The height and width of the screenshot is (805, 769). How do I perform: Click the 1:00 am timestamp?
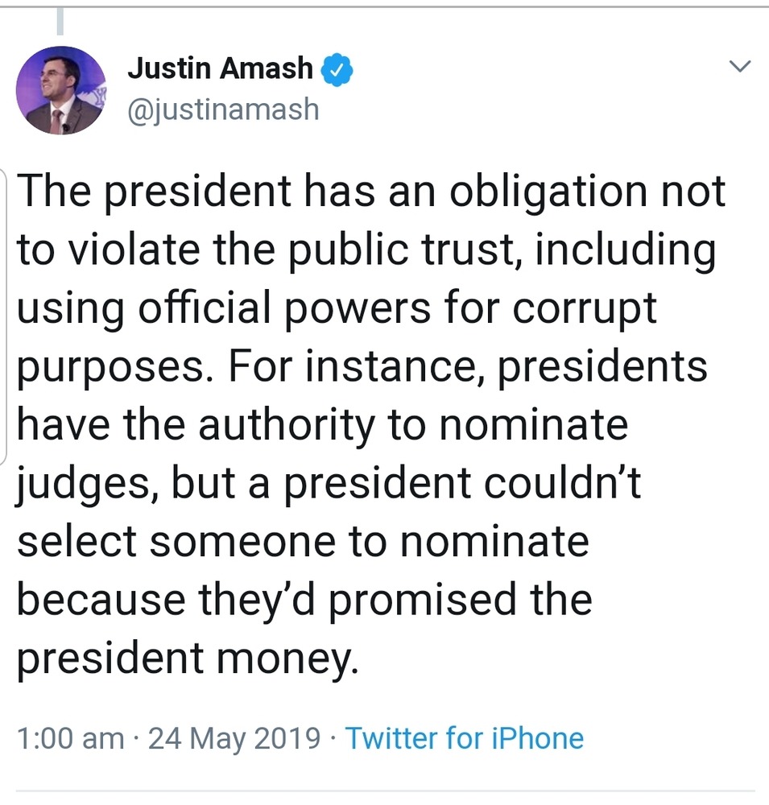click(71, 738)
